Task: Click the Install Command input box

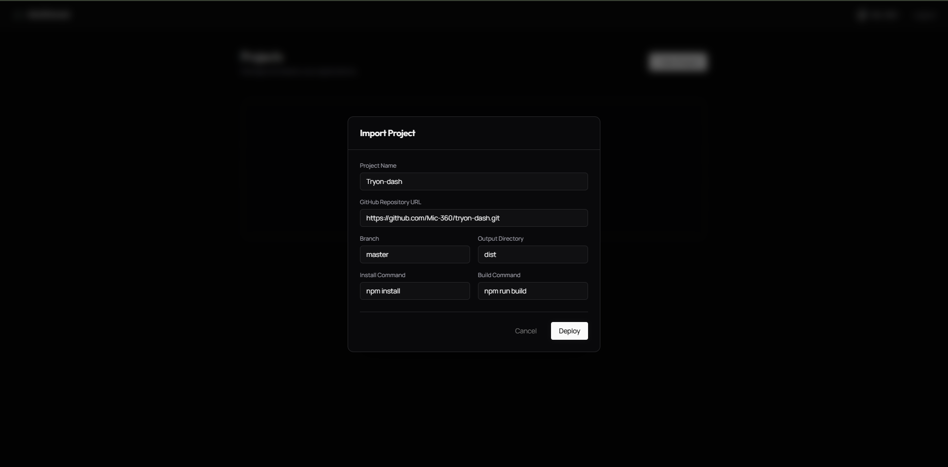Action: [414, 291]
